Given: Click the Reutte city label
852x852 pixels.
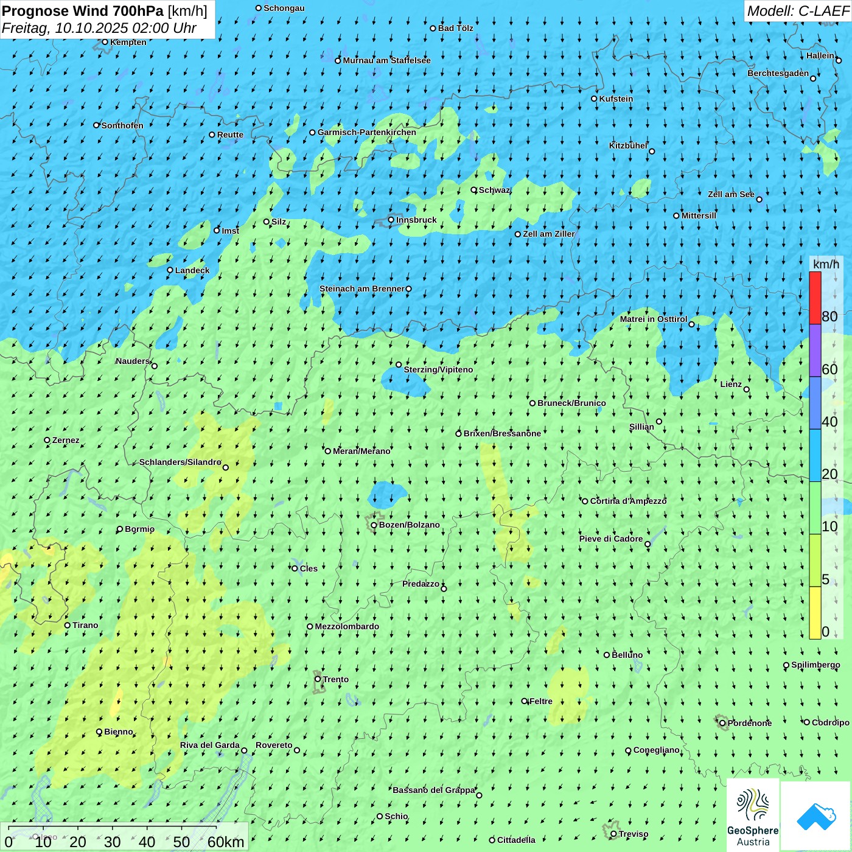Looking at the screenshot, I should (x=230, y=134).
